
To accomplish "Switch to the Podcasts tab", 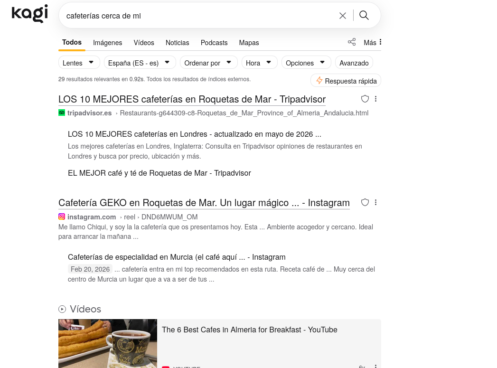I will pos(214,43).
